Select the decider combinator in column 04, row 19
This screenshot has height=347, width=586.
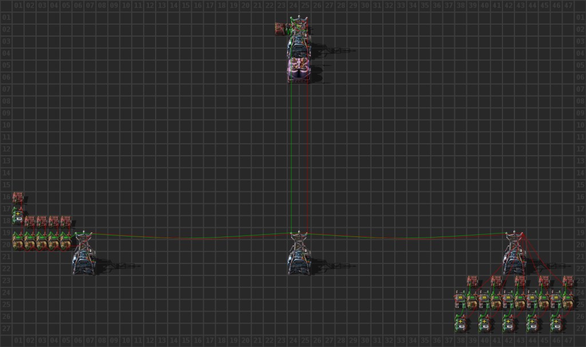coord(54,241)
